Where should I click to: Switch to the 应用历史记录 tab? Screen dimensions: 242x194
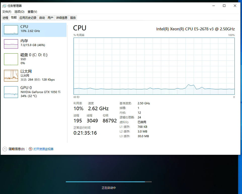28,18
